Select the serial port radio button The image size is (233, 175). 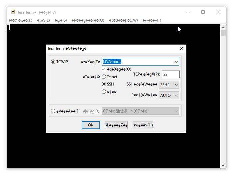[53, 111]
